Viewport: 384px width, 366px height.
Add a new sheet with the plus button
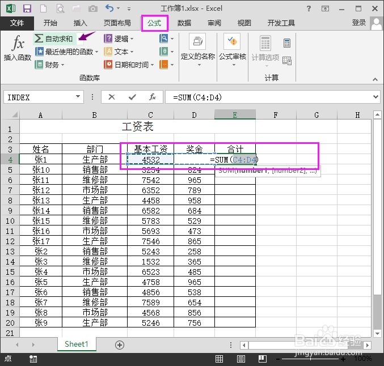click(x=120, y=345)
